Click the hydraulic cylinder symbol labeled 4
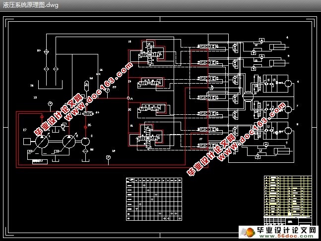Viewport: 321px width, 241px height. tap(277, 47)
